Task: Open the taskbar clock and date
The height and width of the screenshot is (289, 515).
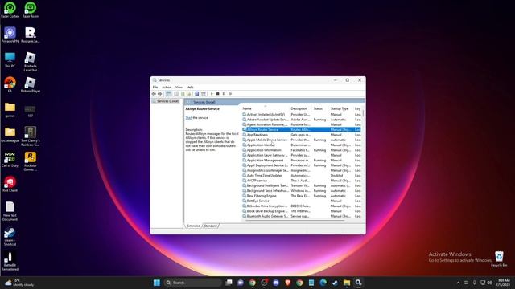Action: point(504,283)
